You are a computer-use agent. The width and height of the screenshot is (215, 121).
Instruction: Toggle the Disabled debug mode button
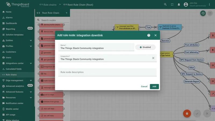(x=145, y=47)
